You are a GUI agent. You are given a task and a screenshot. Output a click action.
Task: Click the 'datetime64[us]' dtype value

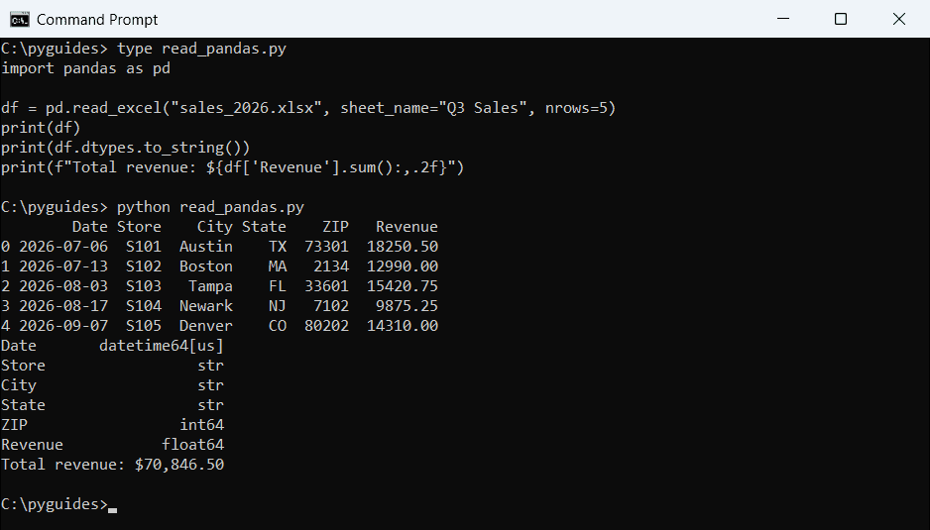click(162, 346)
